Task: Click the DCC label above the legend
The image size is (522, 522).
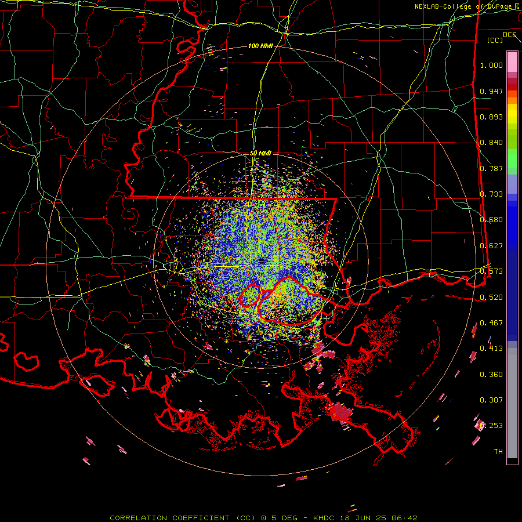Action: [509, 35]
